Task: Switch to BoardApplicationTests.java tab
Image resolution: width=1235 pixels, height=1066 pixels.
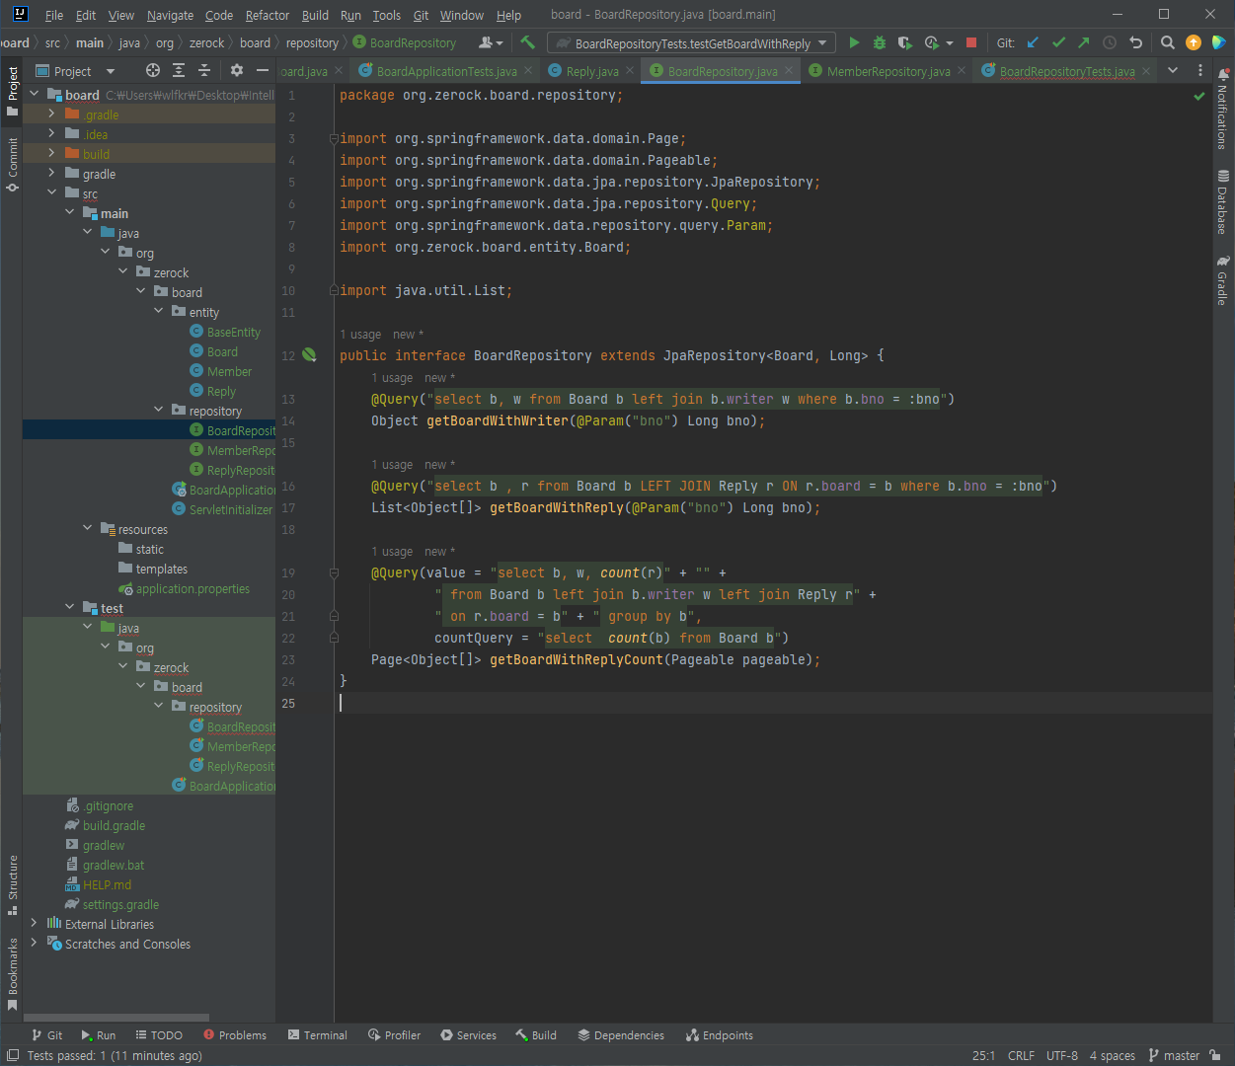Action: [446, 71]
